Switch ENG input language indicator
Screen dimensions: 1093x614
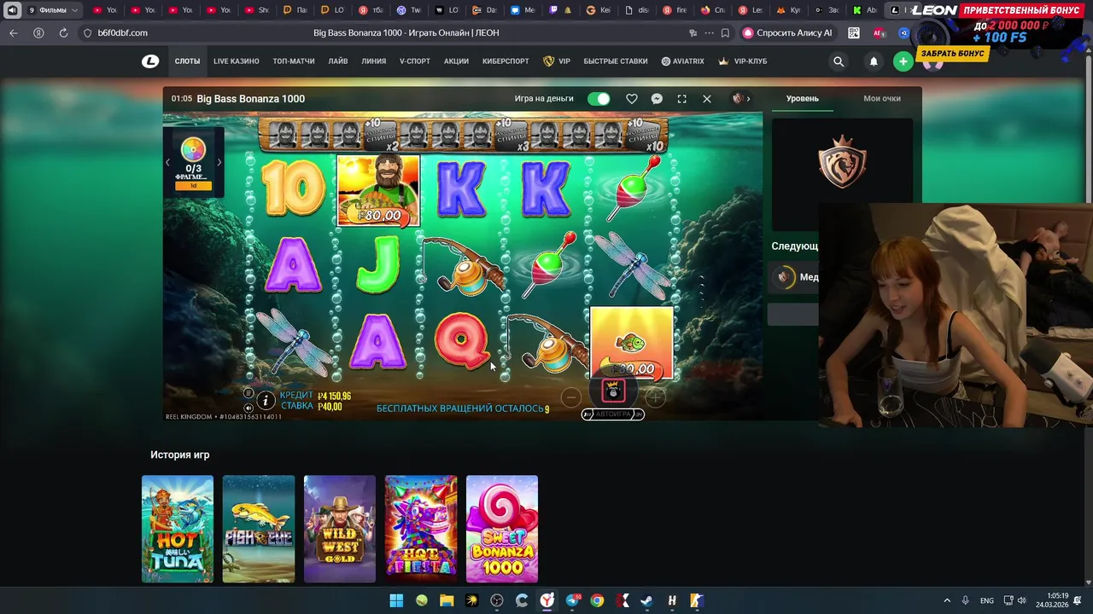987,600
